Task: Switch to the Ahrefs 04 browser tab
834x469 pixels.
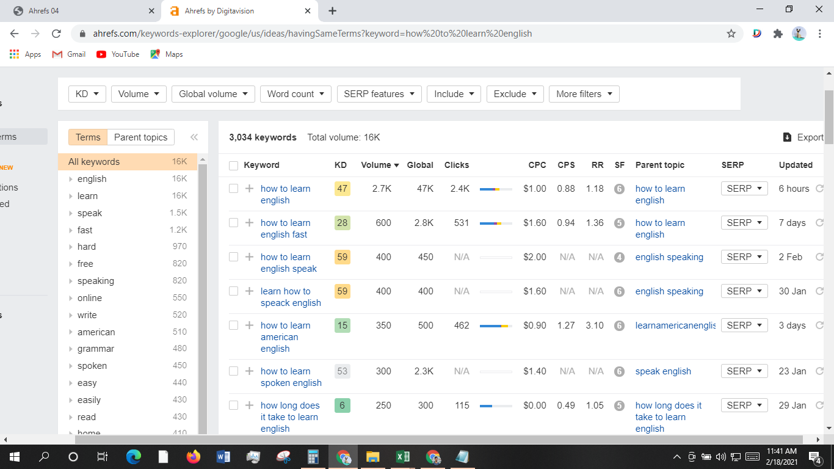Action: [x=84, y=11]
